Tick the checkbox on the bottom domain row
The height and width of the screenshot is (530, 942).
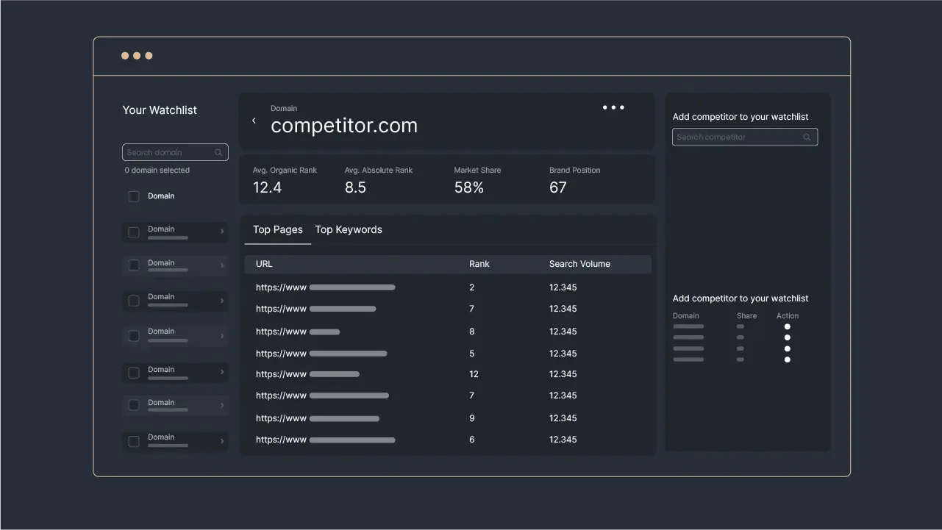pyautogui.click(x=134, y=440)
